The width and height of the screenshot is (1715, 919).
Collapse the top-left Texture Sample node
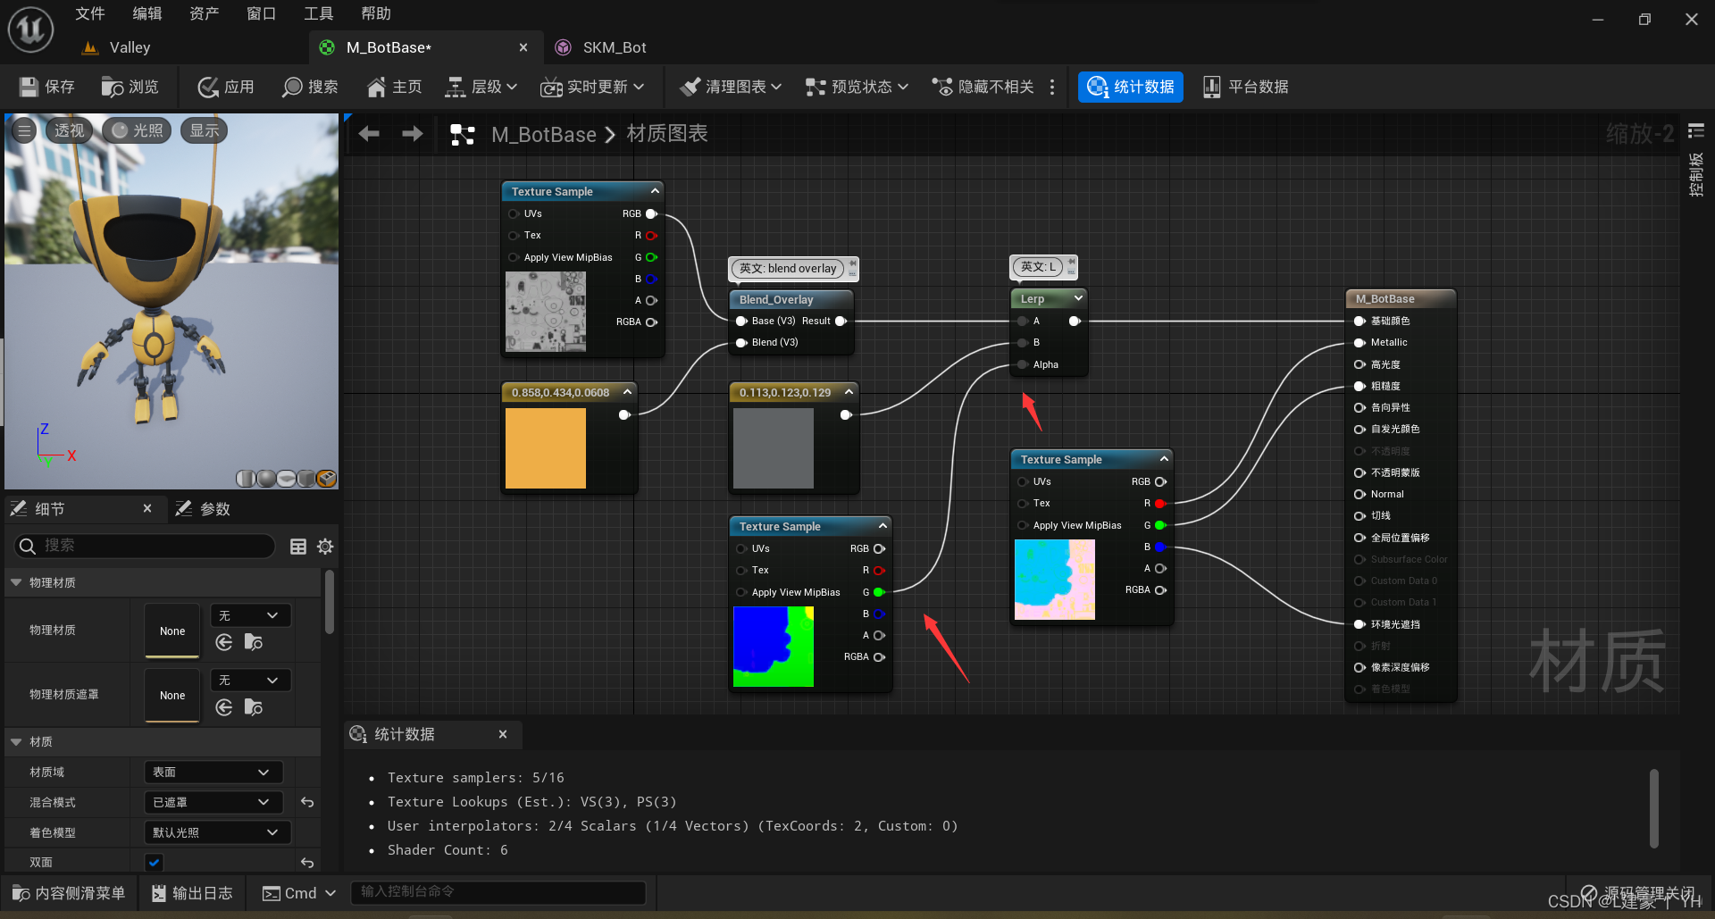pyautogui.click(x=655, y=191)
